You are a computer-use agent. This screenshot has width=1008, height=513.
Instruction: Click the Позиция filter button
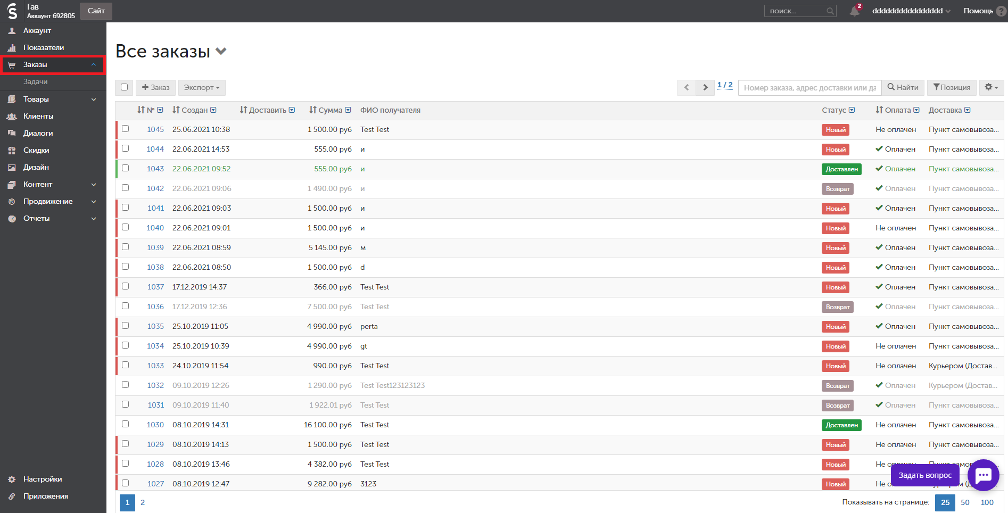tap(952, 87)
